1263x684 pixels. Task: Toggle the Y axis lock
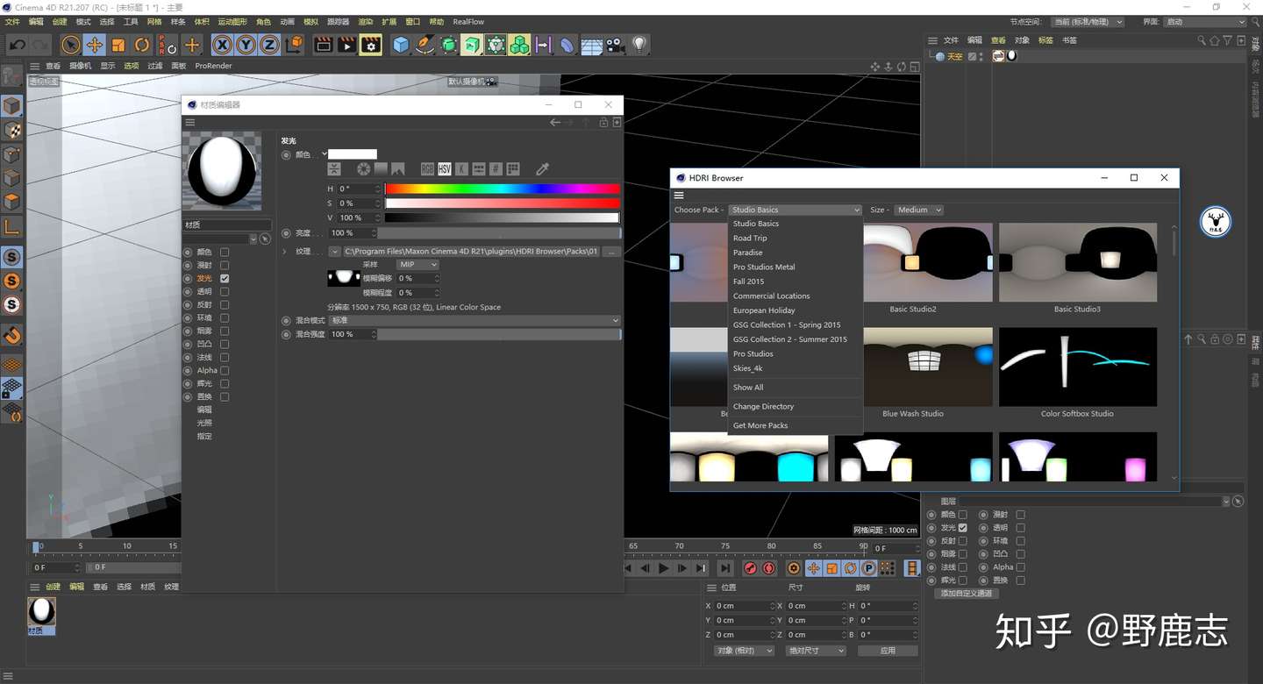click(x=246, y=45)
